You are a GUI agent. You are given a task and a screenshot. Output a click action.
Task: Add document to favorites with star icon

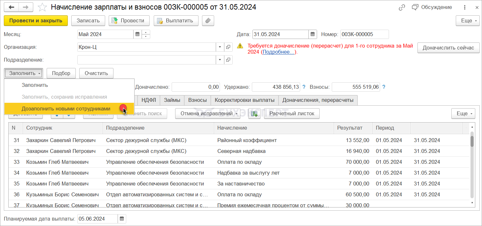click(x=42, y=7)
